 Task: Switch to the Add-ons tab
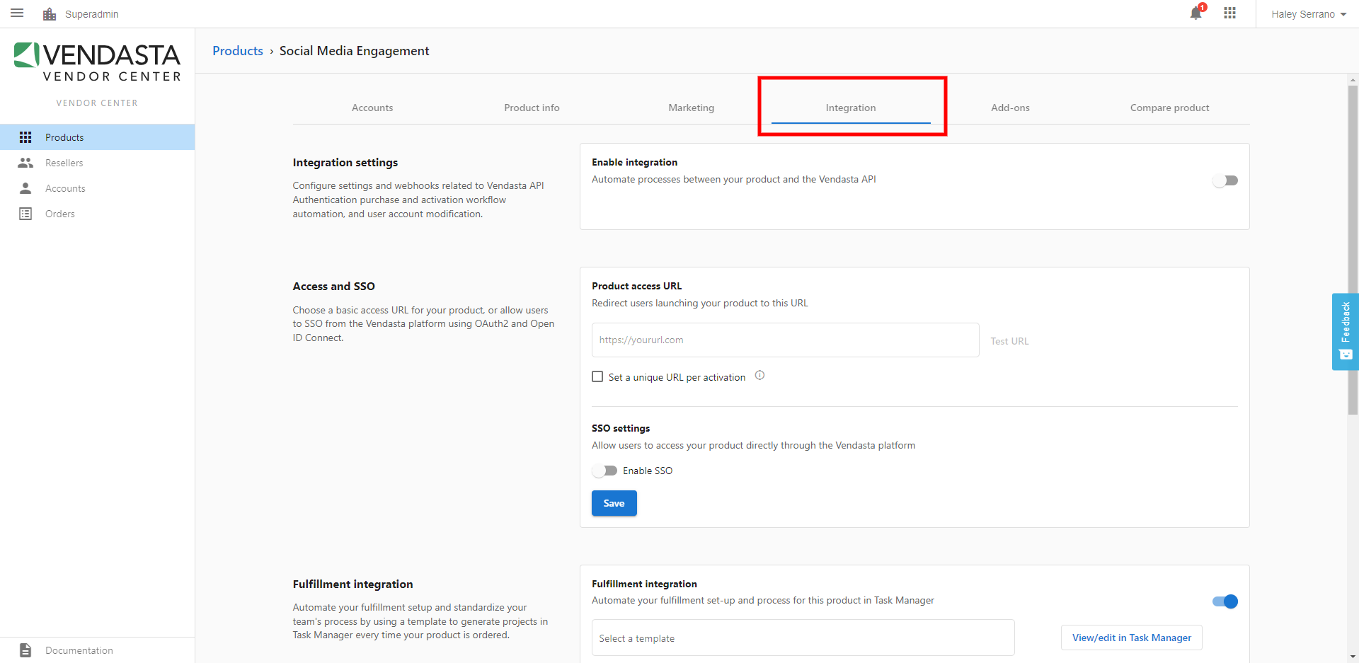click(1010, 108)
